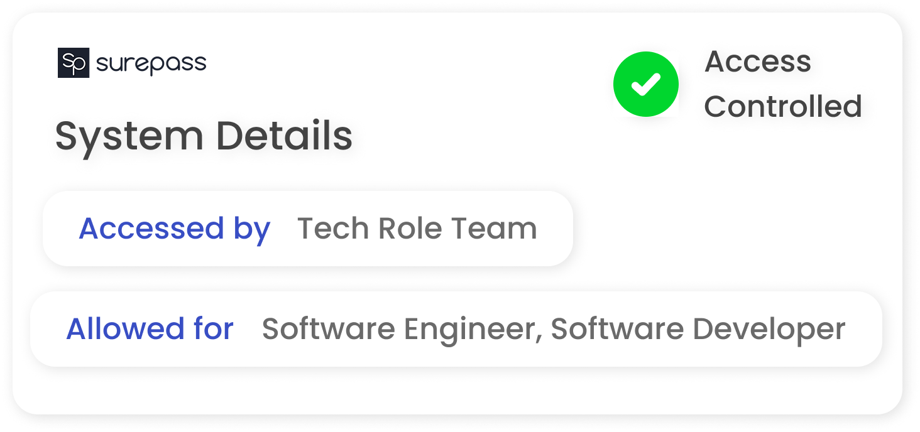Select the "Access" word beside the checkmark
Screen dimensions: 920x432
[x=758, y=62]
